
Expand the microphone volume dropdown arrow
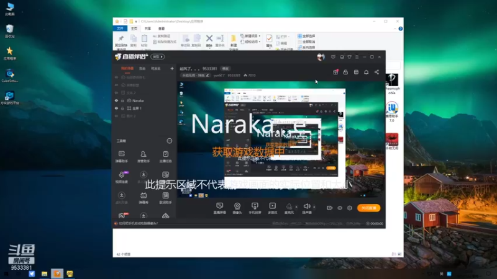point(296,207)
